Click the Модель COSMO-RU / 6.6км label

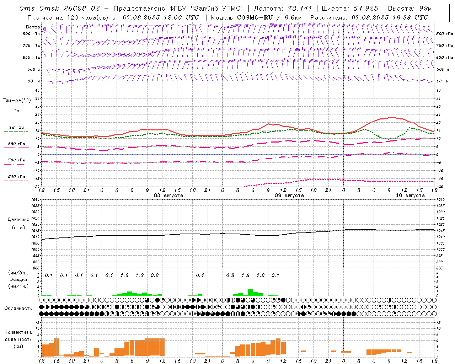coord(256,17)
